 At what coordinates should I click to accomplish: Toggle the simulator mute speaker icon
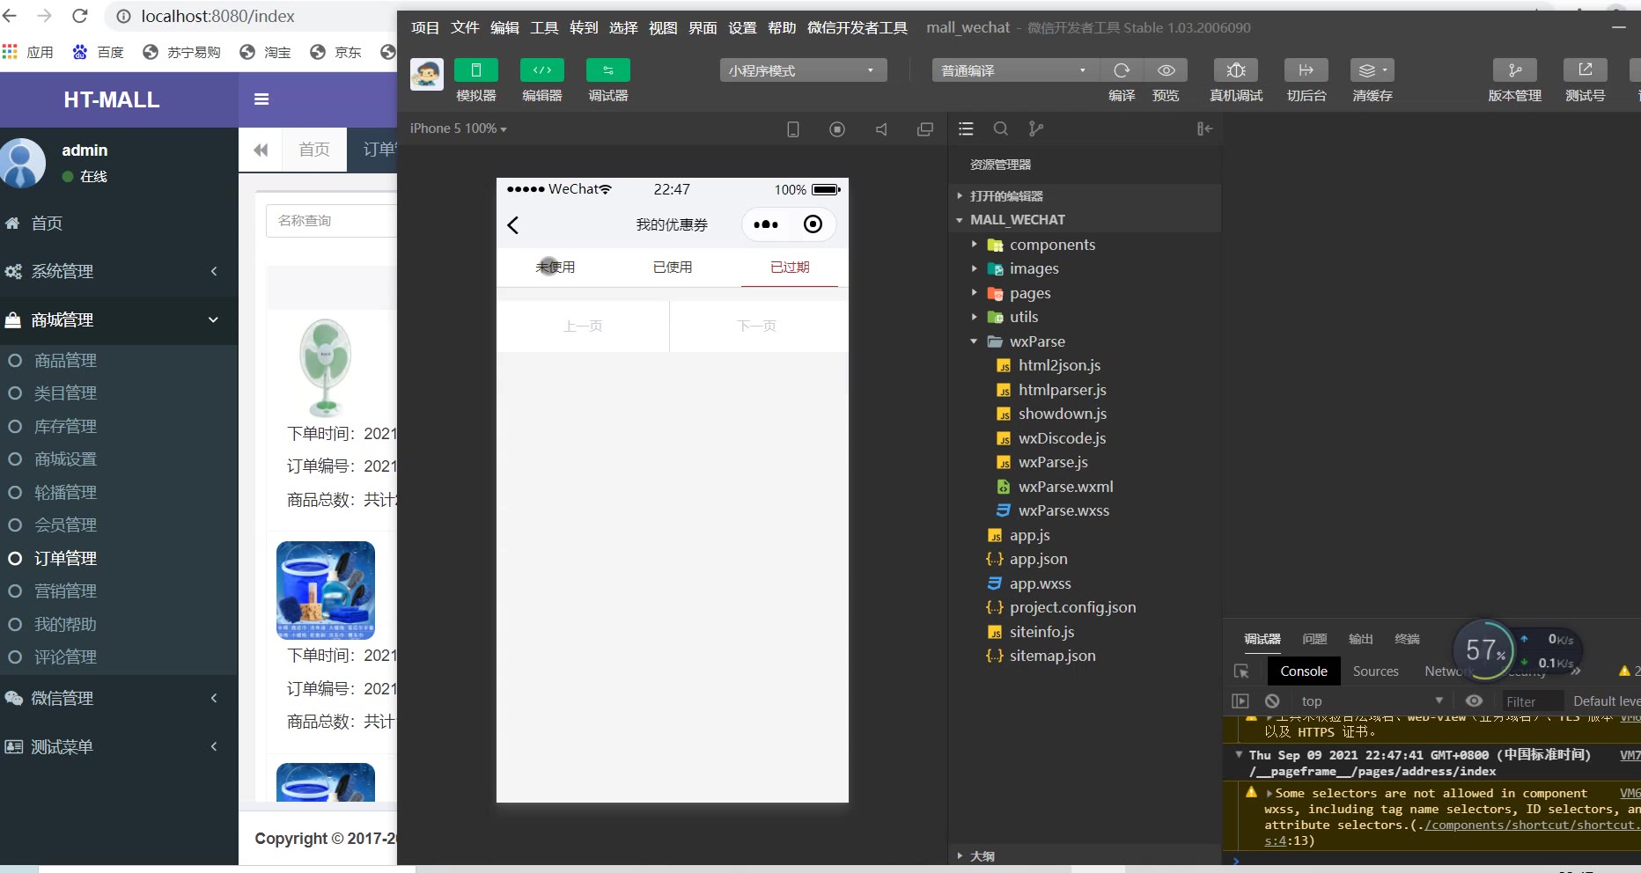pyautogui.click(x=881, y=129)
